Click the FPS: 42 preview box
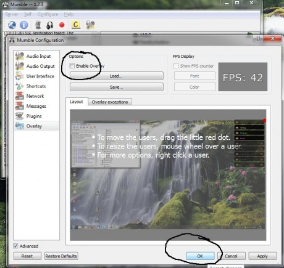 pos(243,77)
